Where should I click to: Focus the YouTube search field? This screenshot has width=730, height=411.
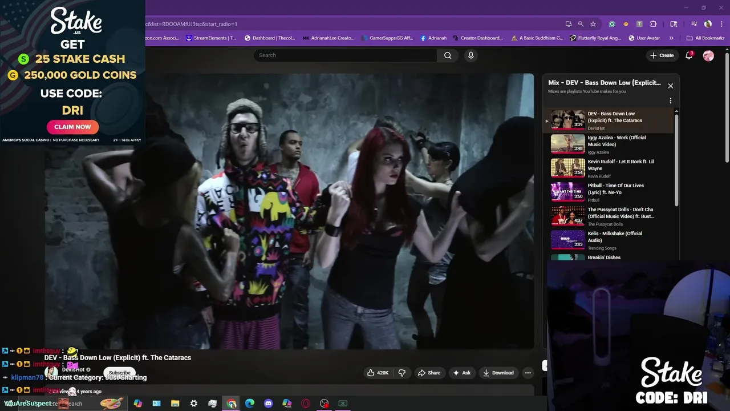(346, 55)
